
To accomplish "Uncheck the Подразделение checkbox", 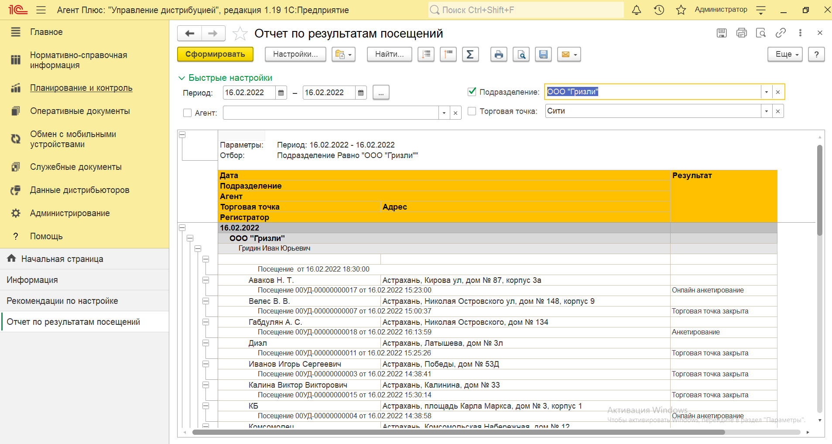I will click(472, 92).
